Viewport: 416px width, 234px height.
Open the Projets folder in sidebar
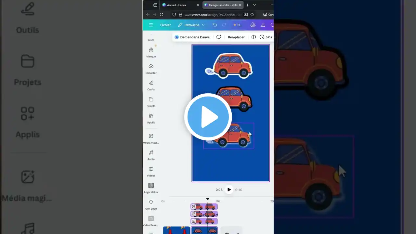151,101
